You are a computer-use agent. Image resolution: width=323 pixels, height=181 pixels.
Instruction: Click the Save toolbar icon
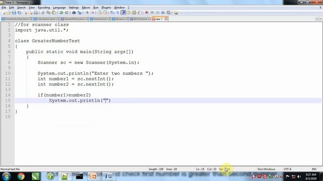pyautogui.click(x=14, y=13)
